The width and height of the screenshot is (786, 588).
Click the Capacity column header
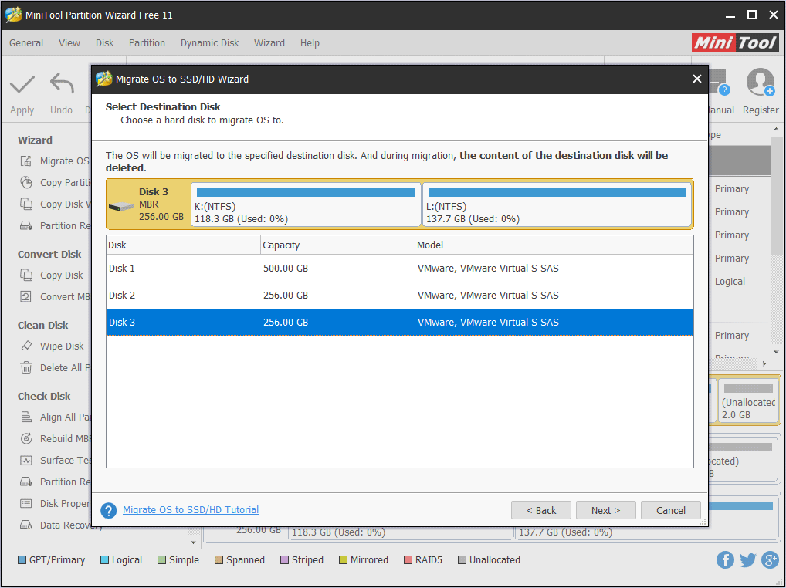click(338, 245)
